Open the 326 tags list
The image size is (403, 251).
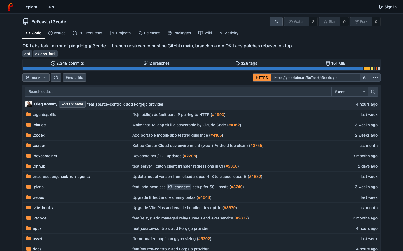pyautogui.click(x=246, y=63)
